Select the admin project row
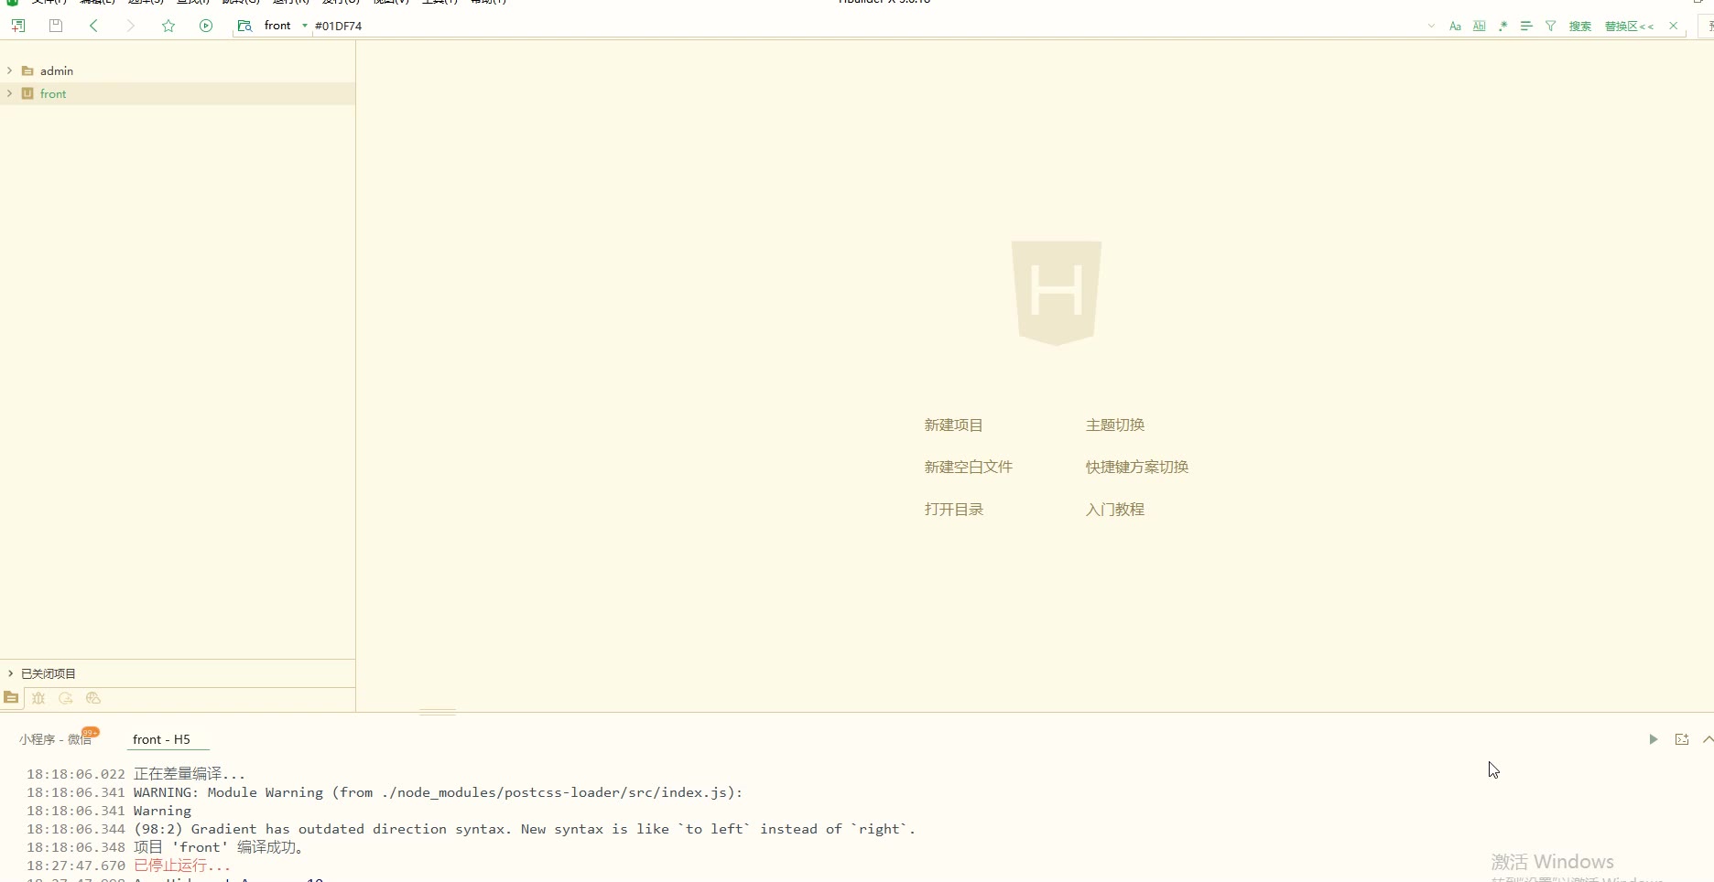Viewport: 1714px width, 882px height. [x=178, y=70]
